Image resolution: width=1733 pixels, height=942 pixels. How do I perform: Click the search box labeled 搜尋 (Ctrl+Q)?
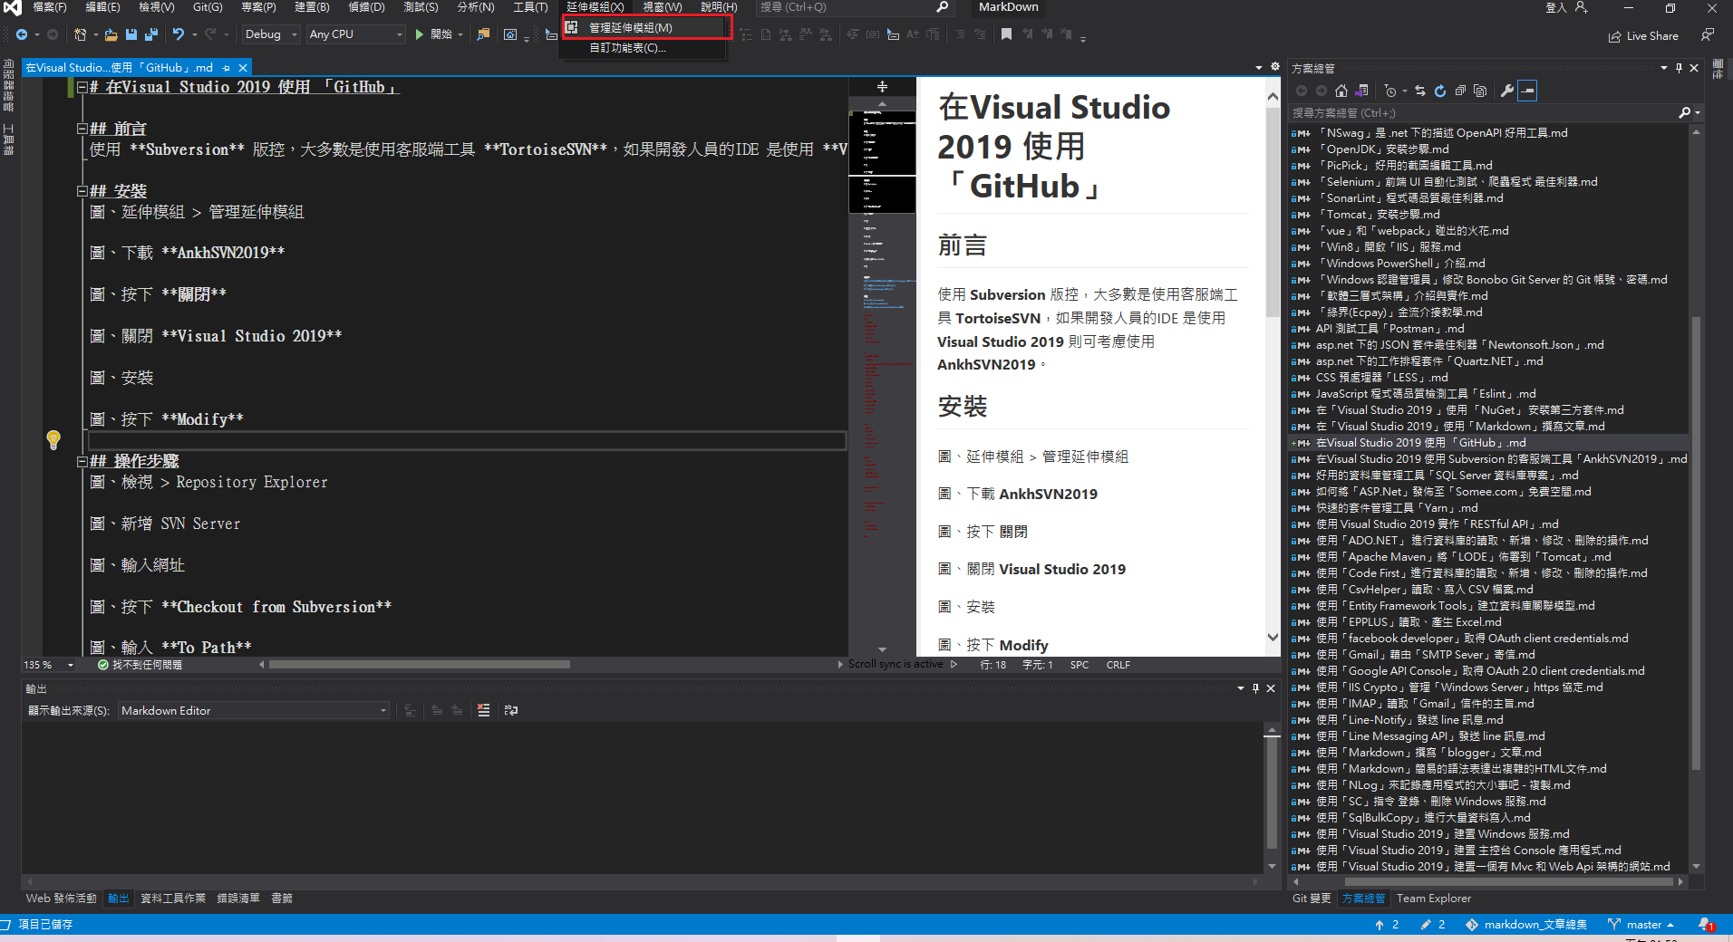[853, 7]
